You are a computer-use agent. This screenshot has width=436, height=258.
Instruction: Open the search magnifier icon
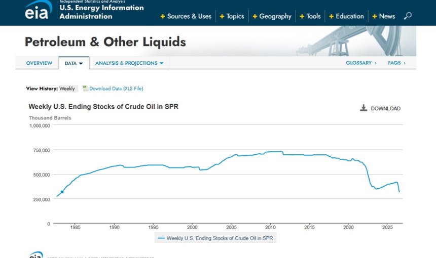coord(408,16)
